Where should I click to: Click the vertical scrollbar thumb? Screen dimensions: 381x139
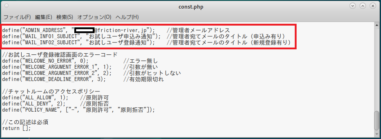tap(377, 121)
